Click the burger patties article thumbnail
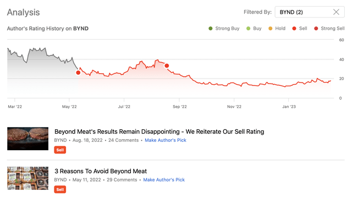 (28, 139)
